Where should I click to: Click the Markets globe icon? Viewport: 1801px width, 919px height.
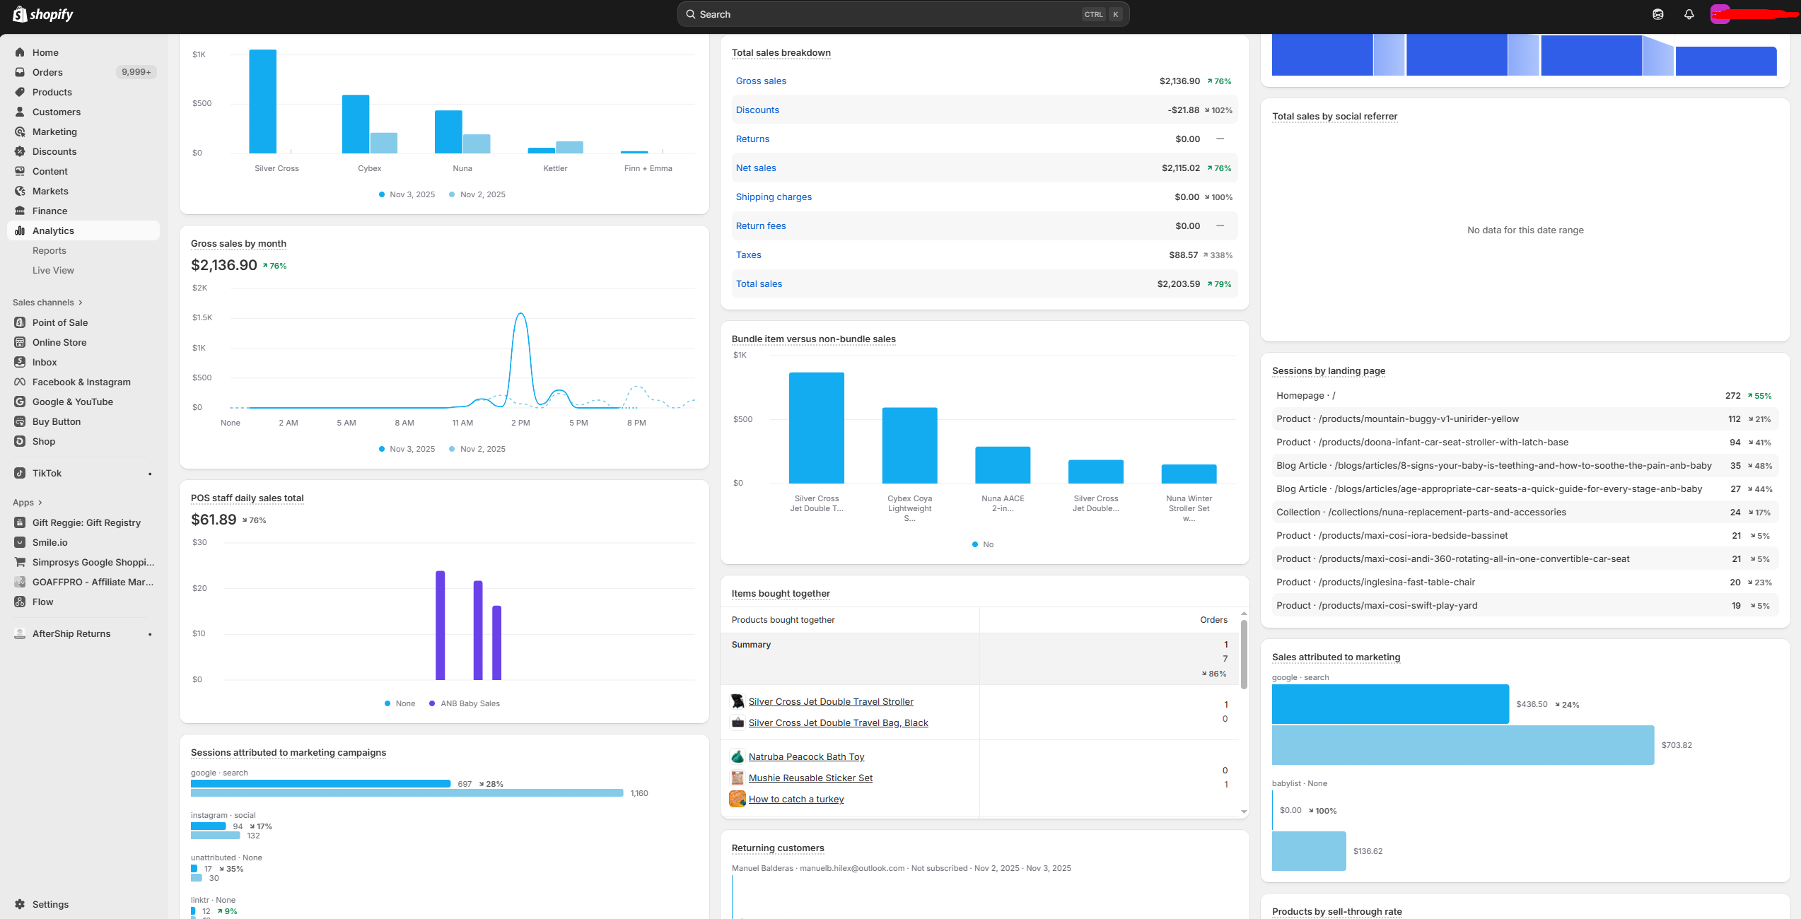pos(20,191)
